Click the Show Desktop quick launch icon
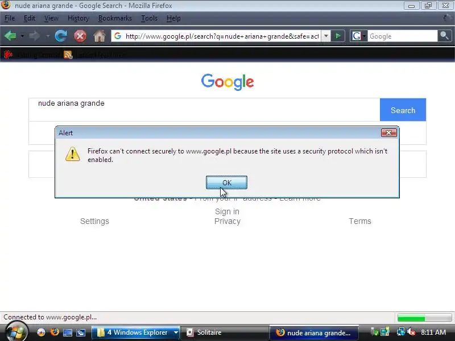 pyautogui.click(x=68, y=332)
